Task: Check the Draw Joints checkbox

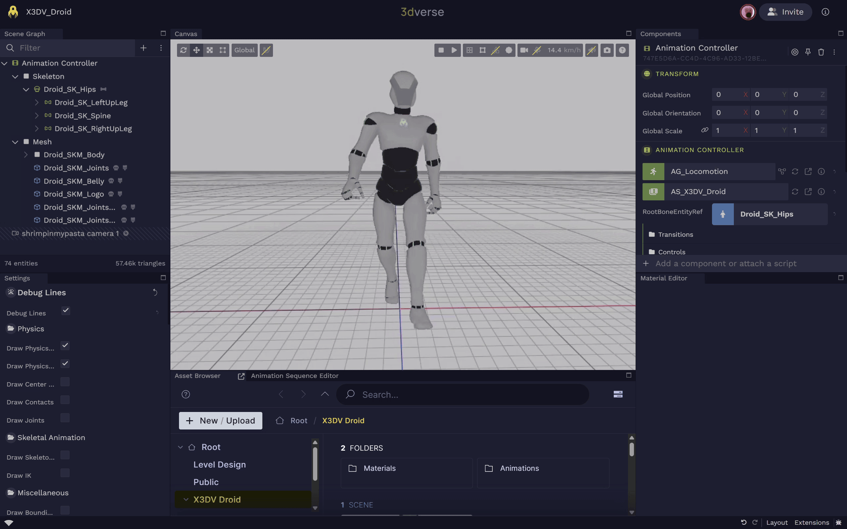Action: [x=65, y=418]
